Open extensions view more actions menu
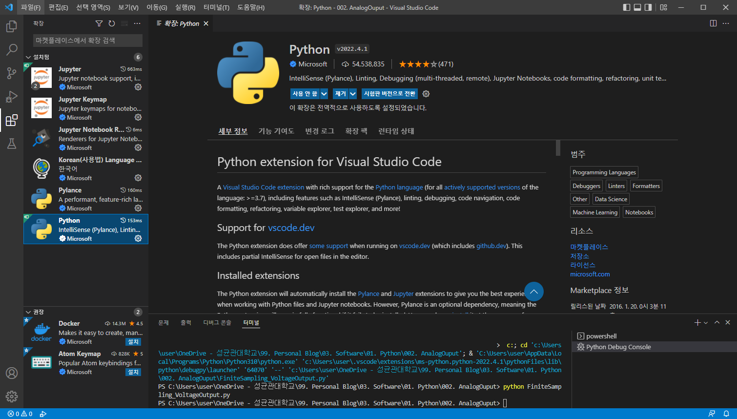This screenshot has height=419, width=737. (137, 23)
